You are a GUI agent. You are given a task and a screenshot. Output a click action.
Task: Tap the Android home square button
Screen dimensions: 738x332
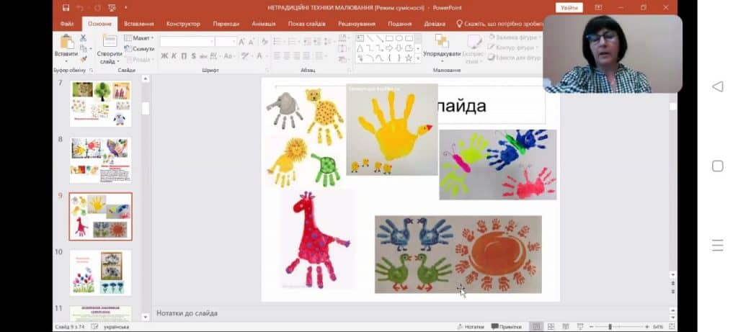pyautogui.click(x=717, y=166)
